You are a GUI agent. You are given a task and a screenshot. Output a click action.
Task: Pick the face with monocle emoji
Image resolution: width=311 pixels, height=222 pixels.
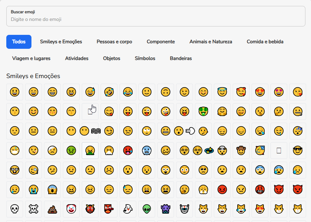34,170
